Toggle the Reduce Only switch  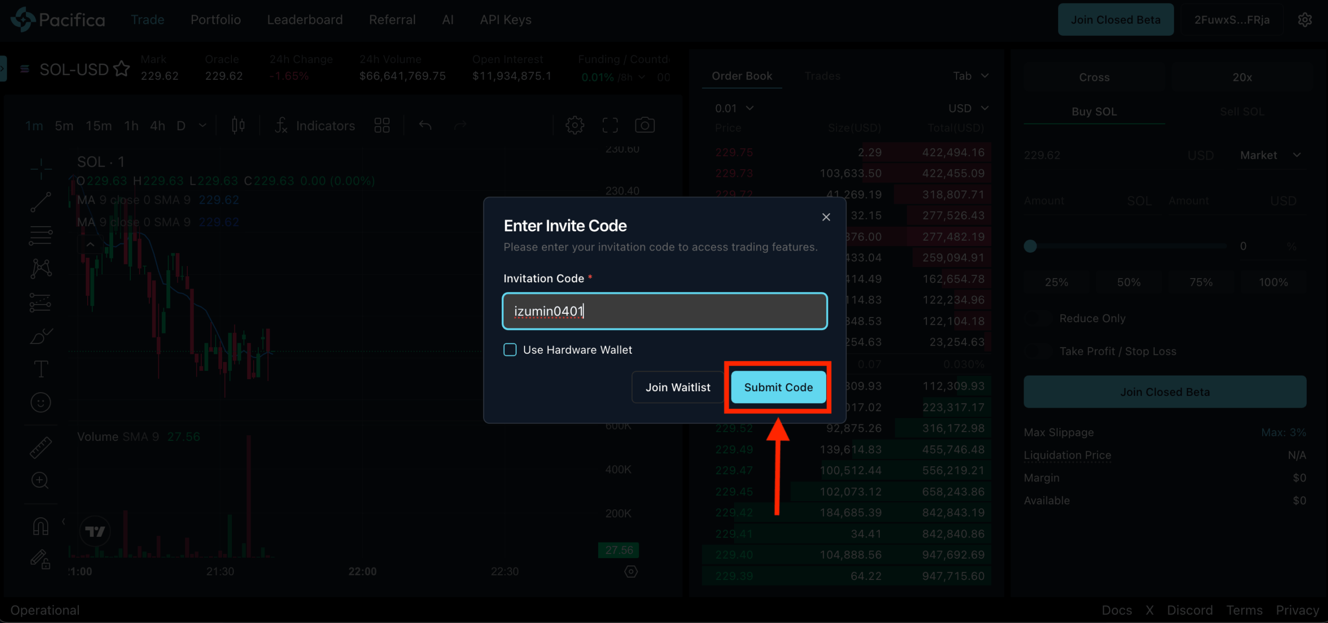[1039, 319]
